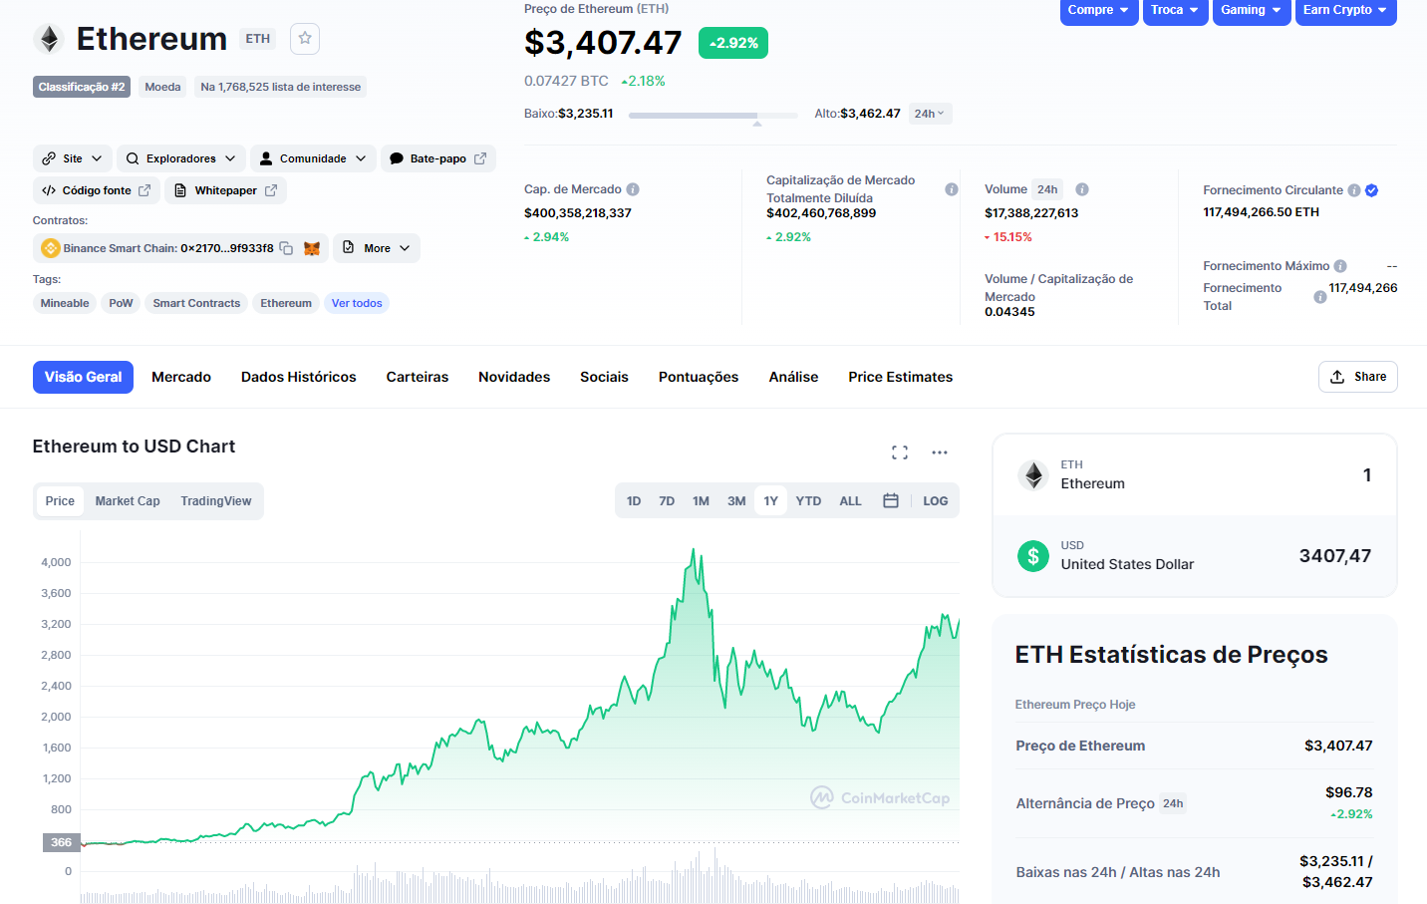1427x904 pixels.
Task: Click the Classificação #2 rank badge
Action: tap(82, 87)
